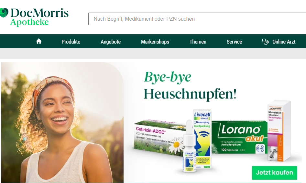306x183 pixels.
Task: Click the small Livocab nasal spray bottle
Action: pos(189,146)
